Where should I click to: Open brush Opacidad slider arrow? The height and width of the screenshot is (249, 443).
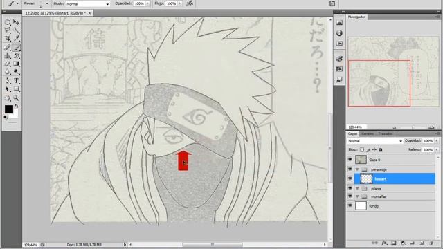[x=147, y=3]
